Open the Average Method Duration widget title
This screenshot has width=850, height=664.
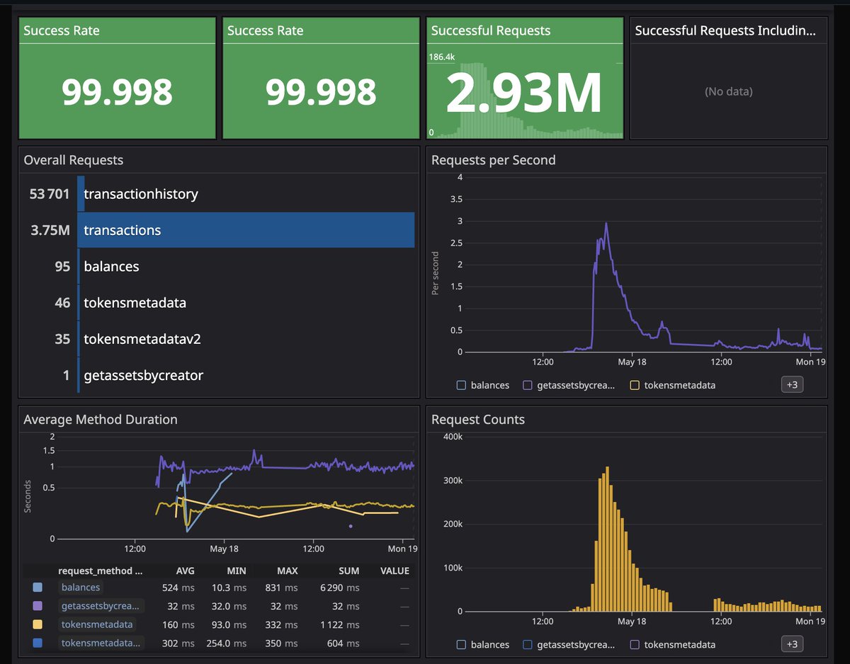[101, 419]
